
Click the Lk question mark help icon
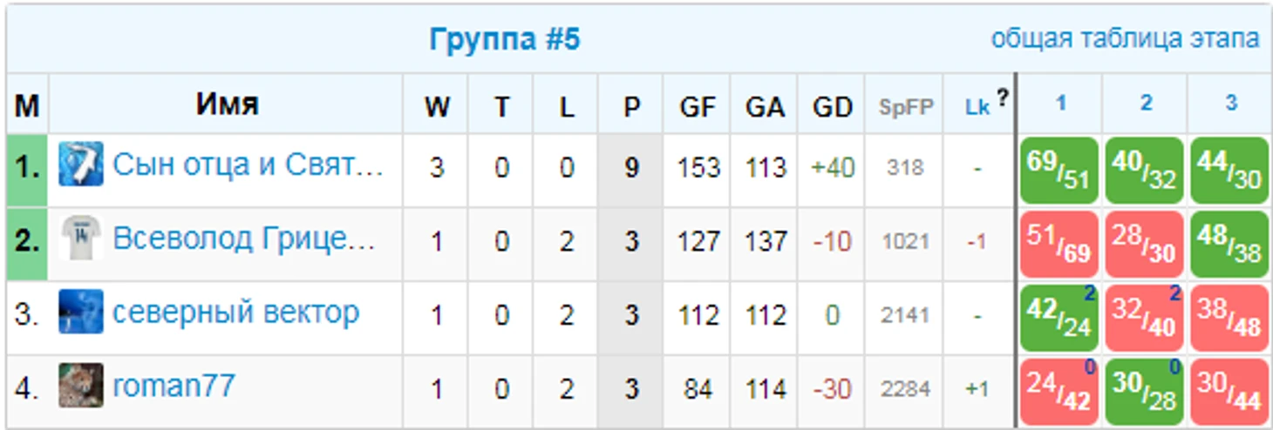pos(1002,98)
